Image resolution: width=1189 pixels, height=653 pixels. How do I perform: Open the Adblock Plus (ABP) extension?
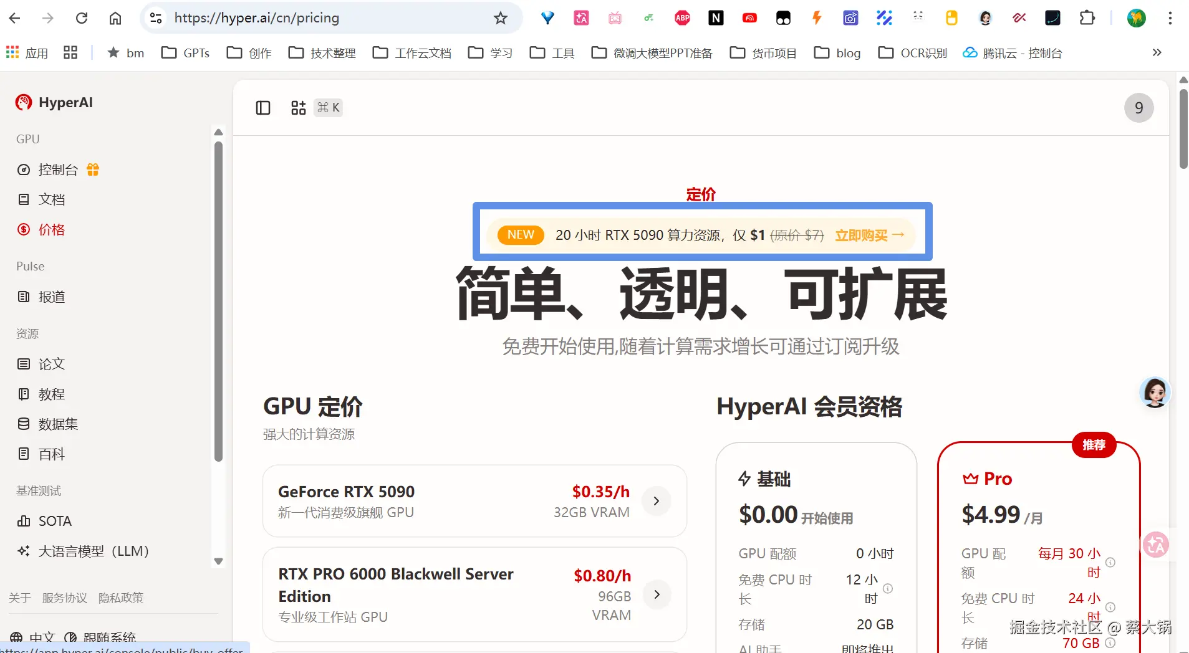click(683, 18)
